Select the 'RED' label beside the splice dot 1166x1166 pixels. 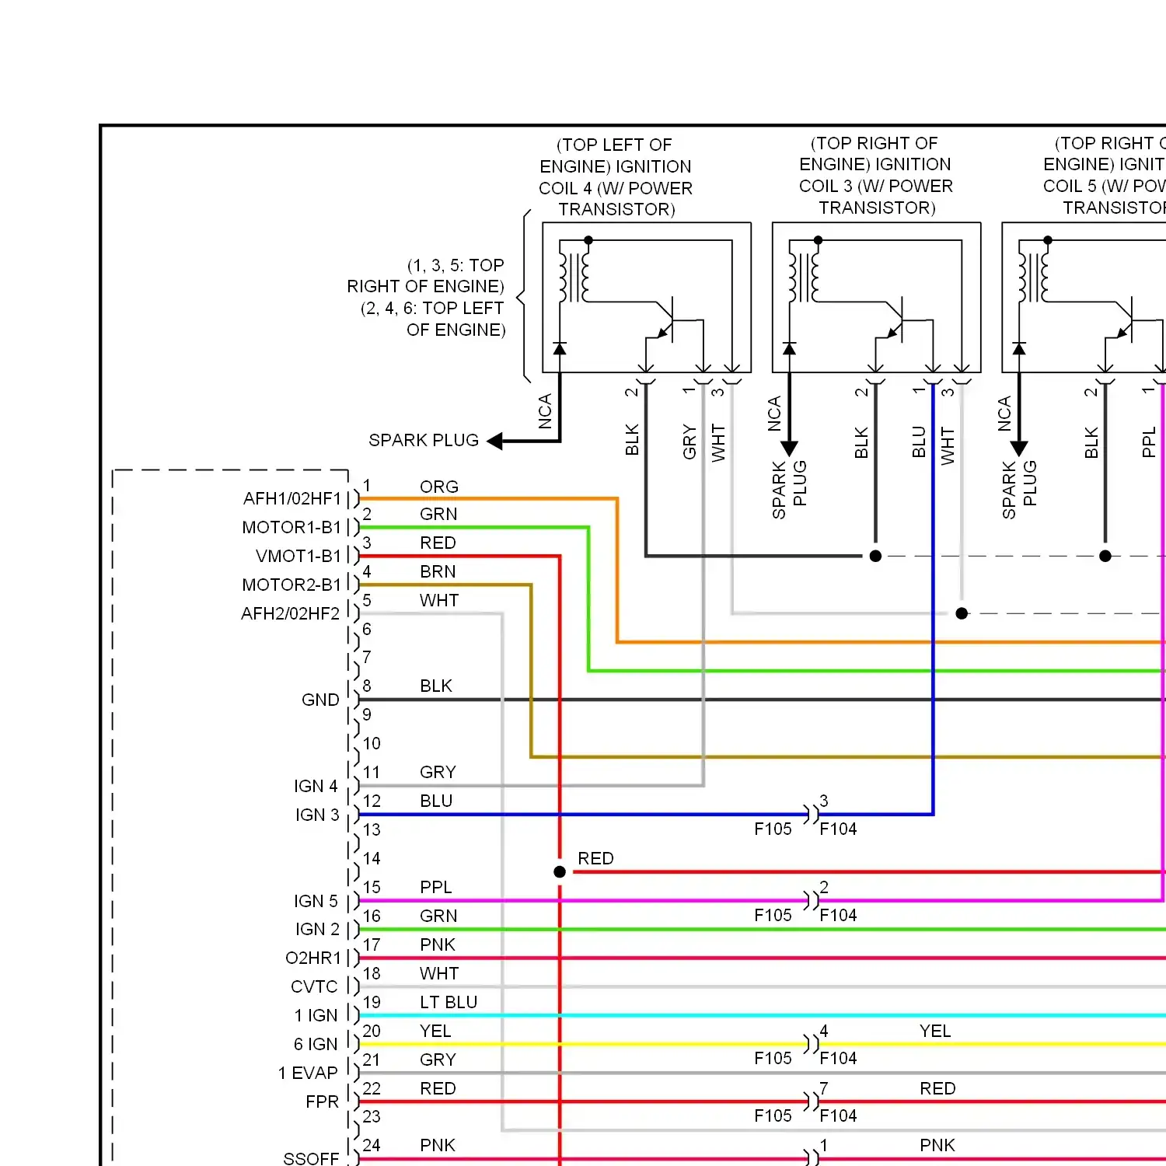pos(595,858)
